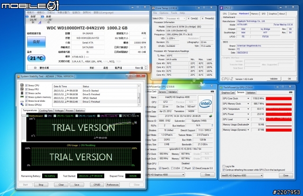
Task: Open the Memory tab in CPU-Z
Action: click(x=255, y=14)
